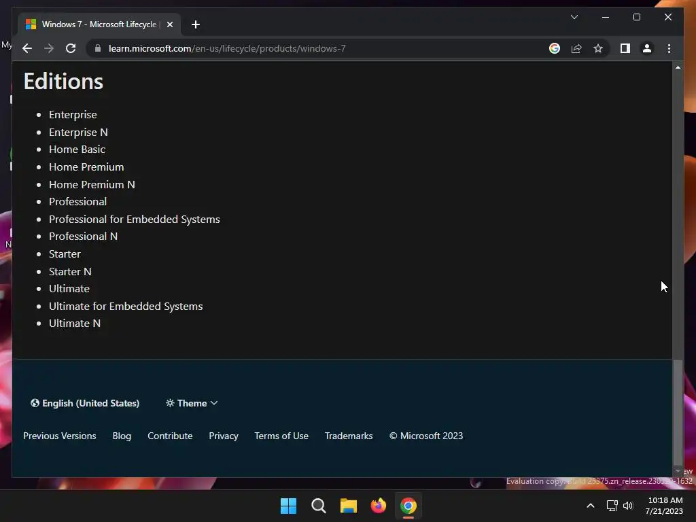Open the Theme dropdown

(192, 403)
